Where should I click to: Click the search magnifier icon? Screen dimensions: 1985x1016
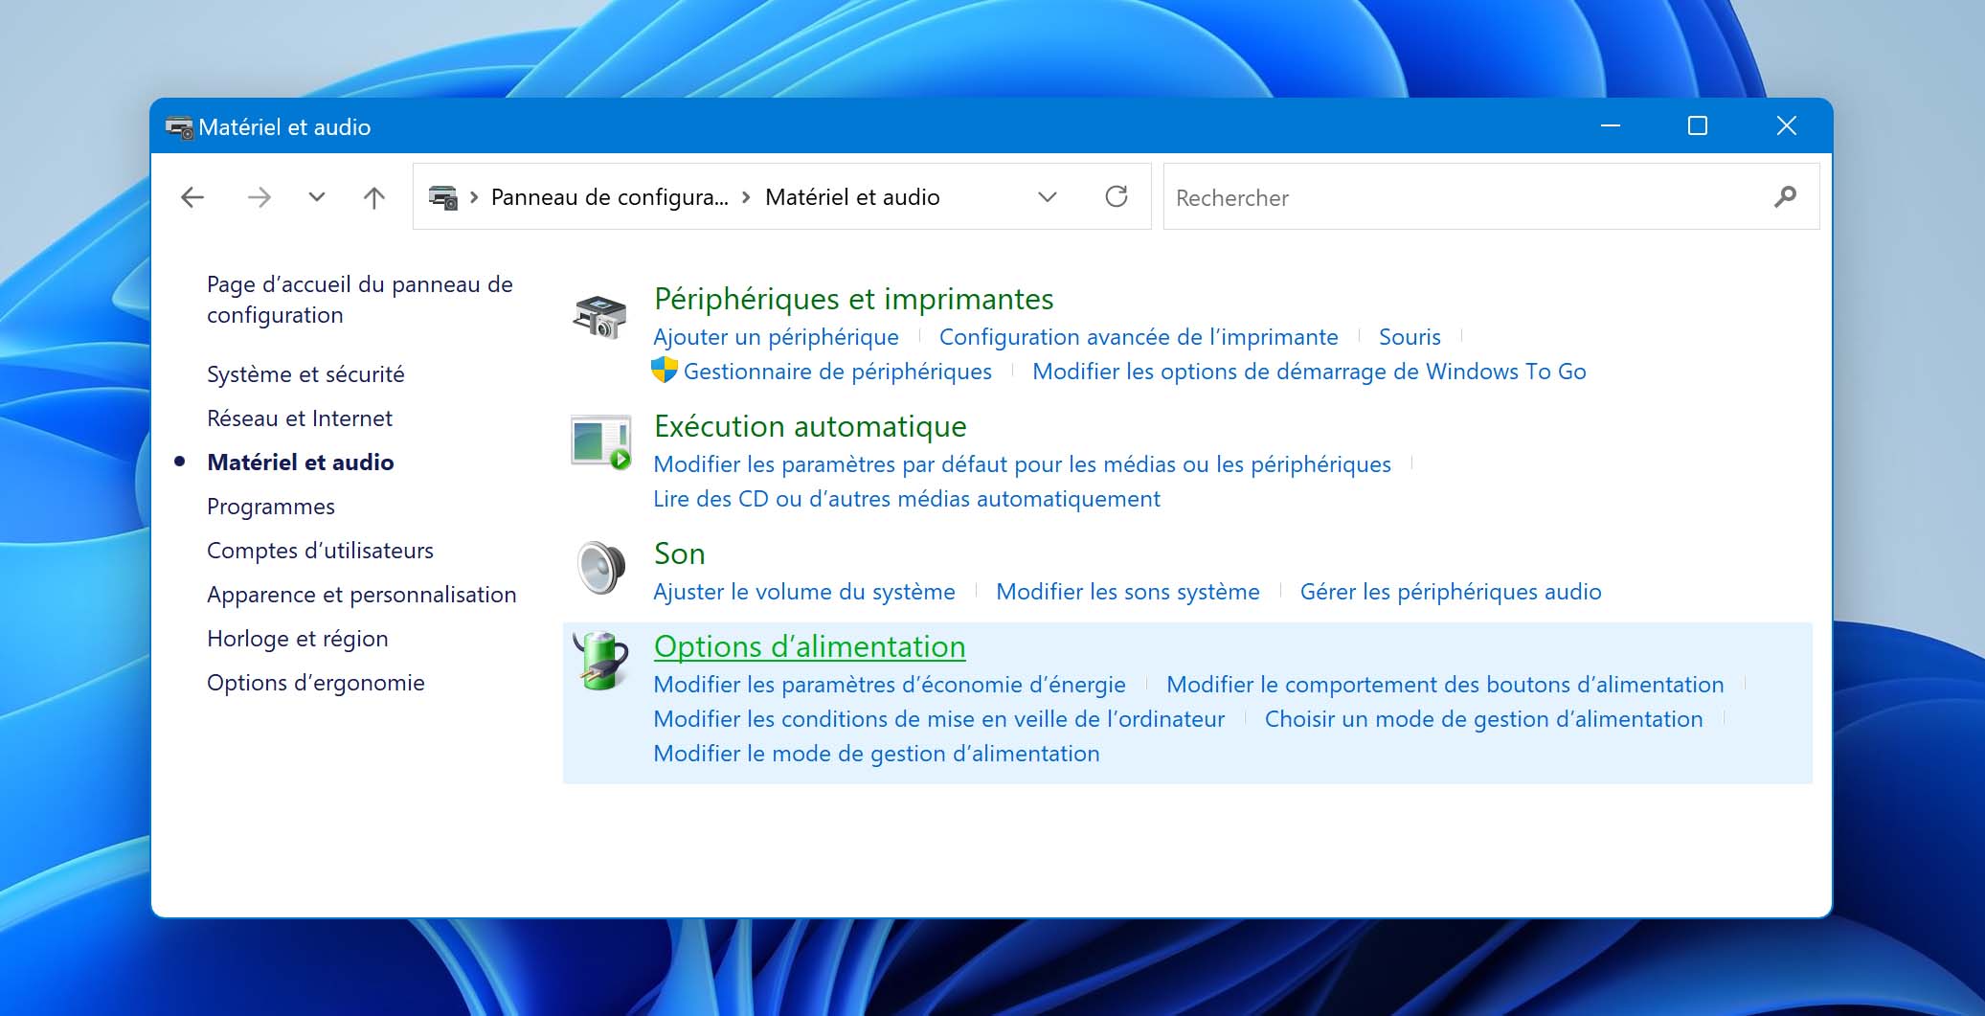point(1785,196)
